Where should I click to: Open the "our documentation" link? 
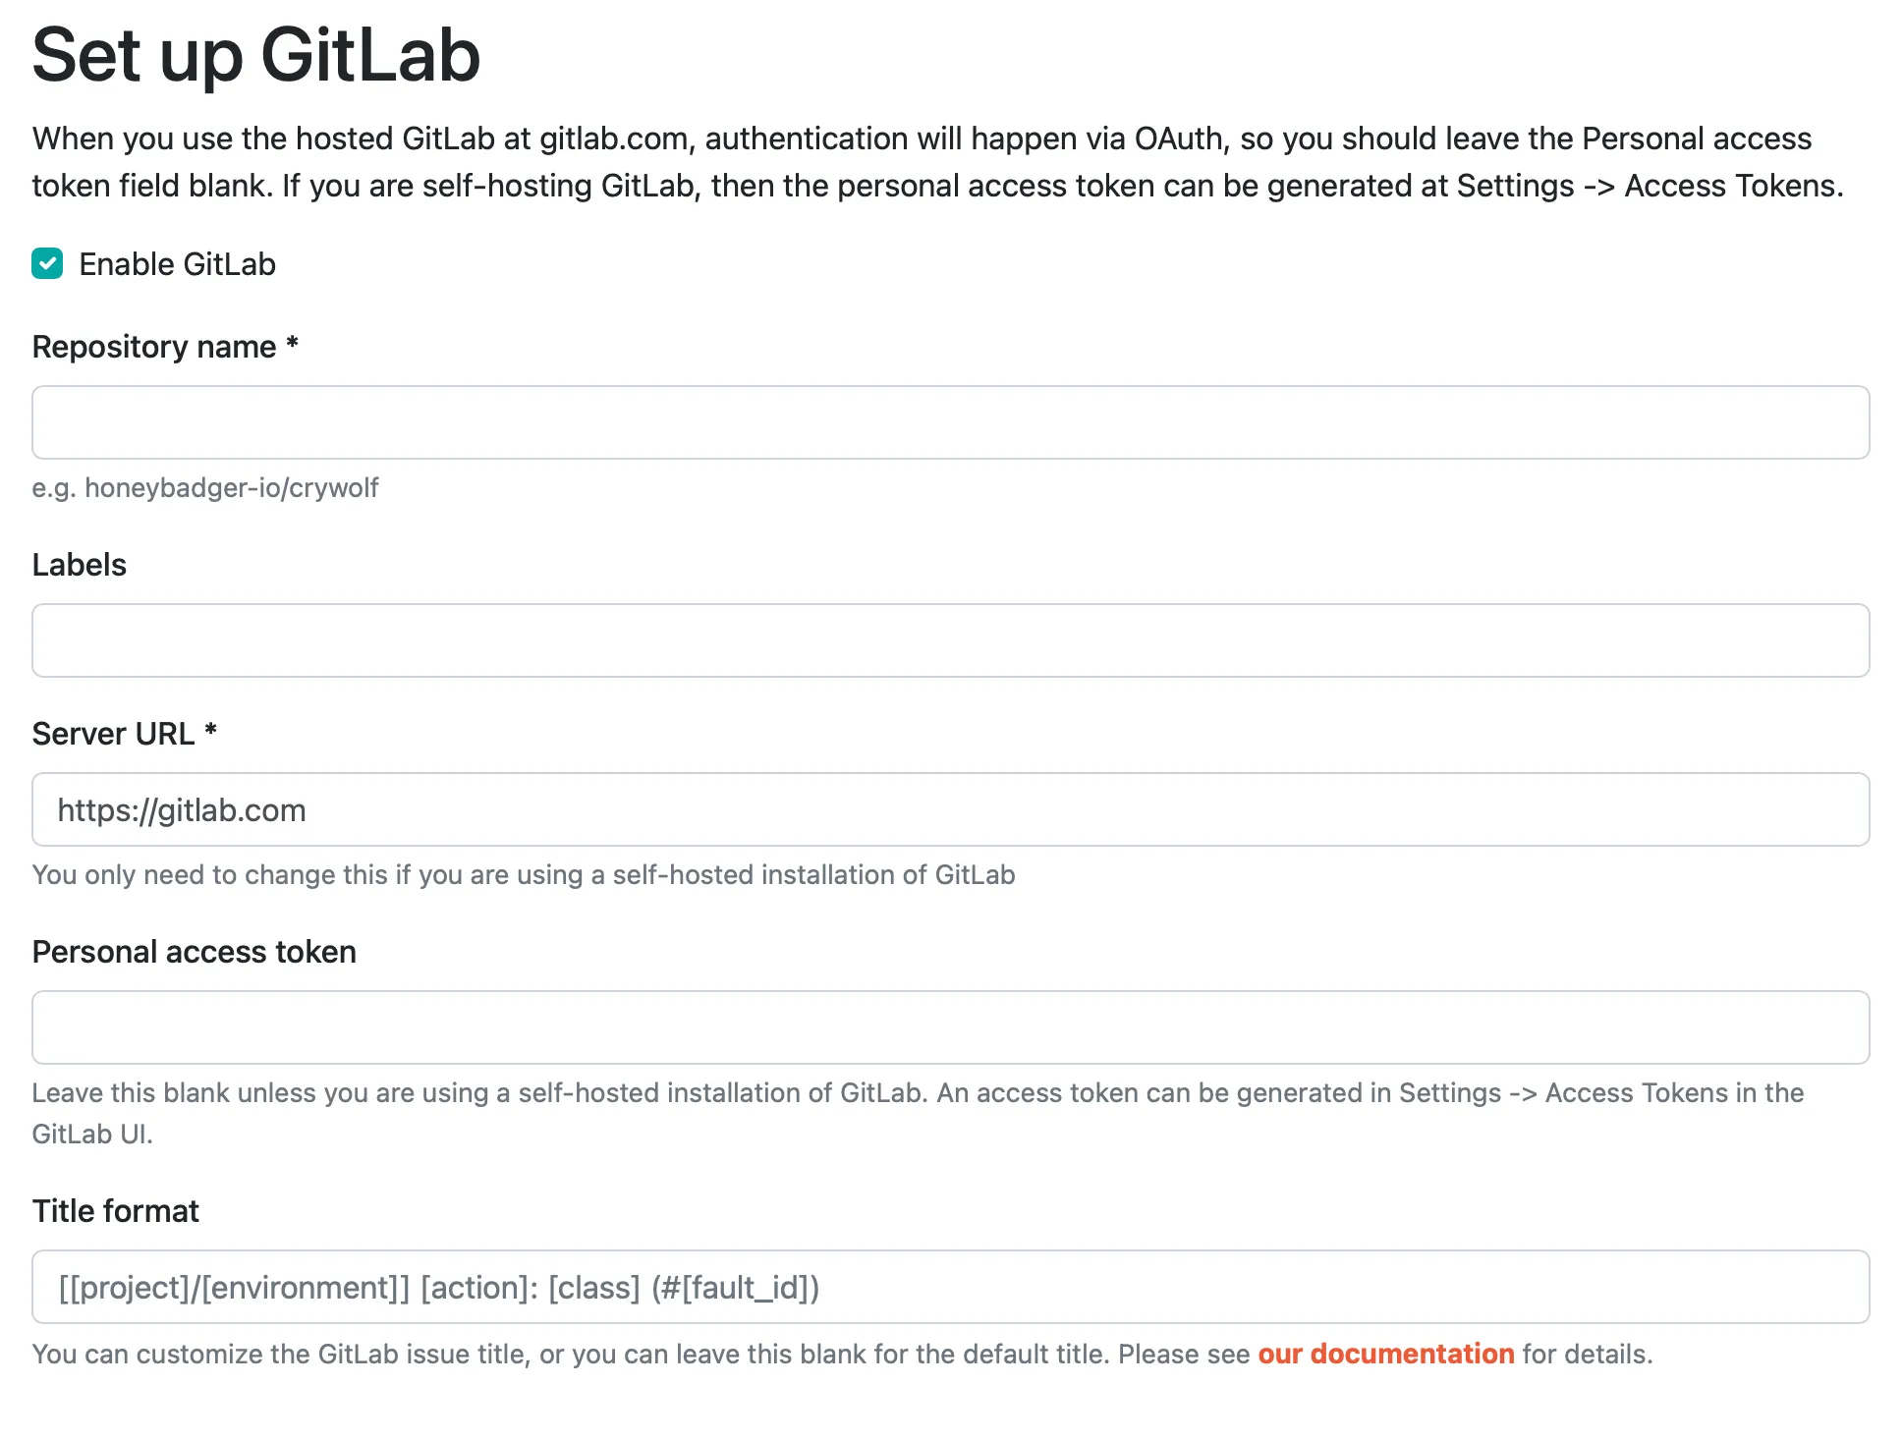[1385, 1354]
